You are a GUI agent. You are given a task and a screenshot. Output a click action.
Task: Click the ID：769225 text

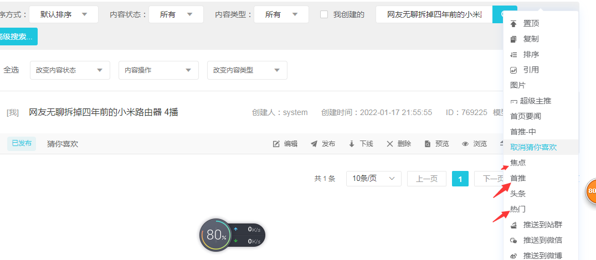click(466, 112)
